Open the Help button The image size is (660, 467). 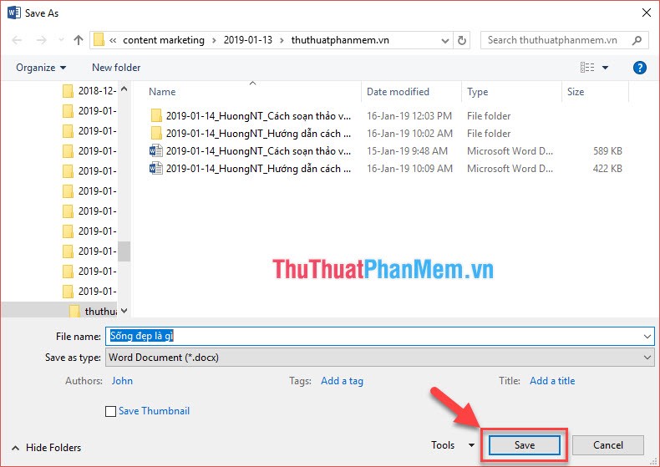pos(640,68)
